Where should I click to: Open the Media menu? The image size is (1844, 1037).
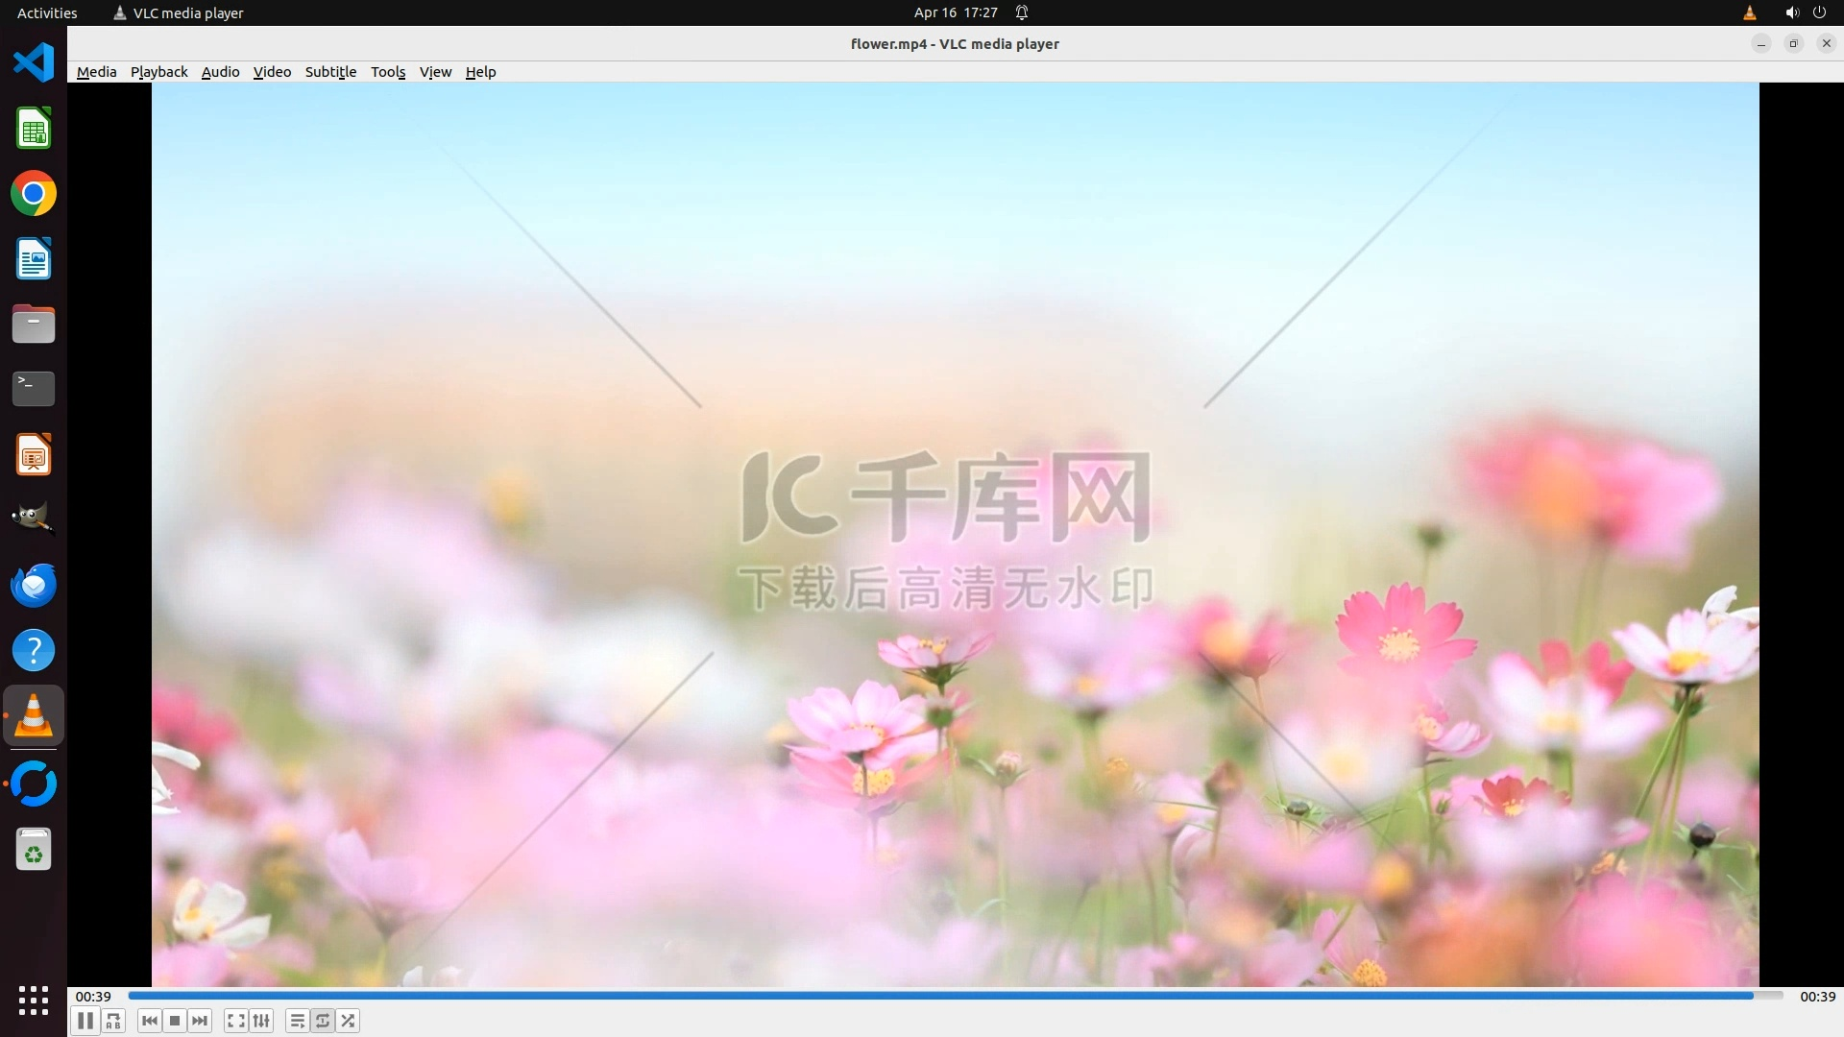[x=96, y=72]
